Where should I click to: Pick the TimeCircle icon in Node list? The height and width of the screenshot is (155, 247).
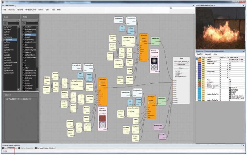tap(23, 86)
